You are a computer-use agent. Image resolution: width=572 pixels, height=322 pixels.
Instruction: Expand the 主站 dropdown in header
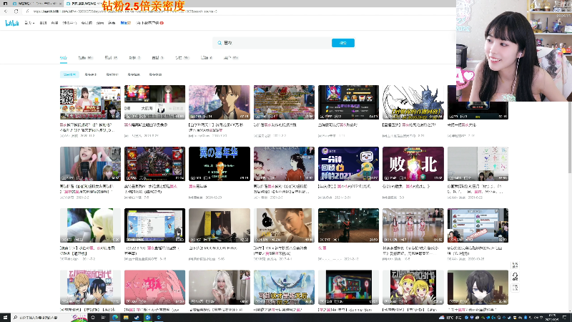pyautogui.click(x=29, y=23)
